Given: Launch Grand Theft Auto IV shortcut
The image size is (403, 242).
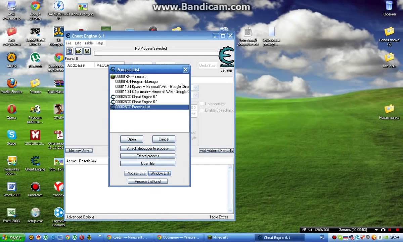Looking at the screenshot, I should 35,36.
